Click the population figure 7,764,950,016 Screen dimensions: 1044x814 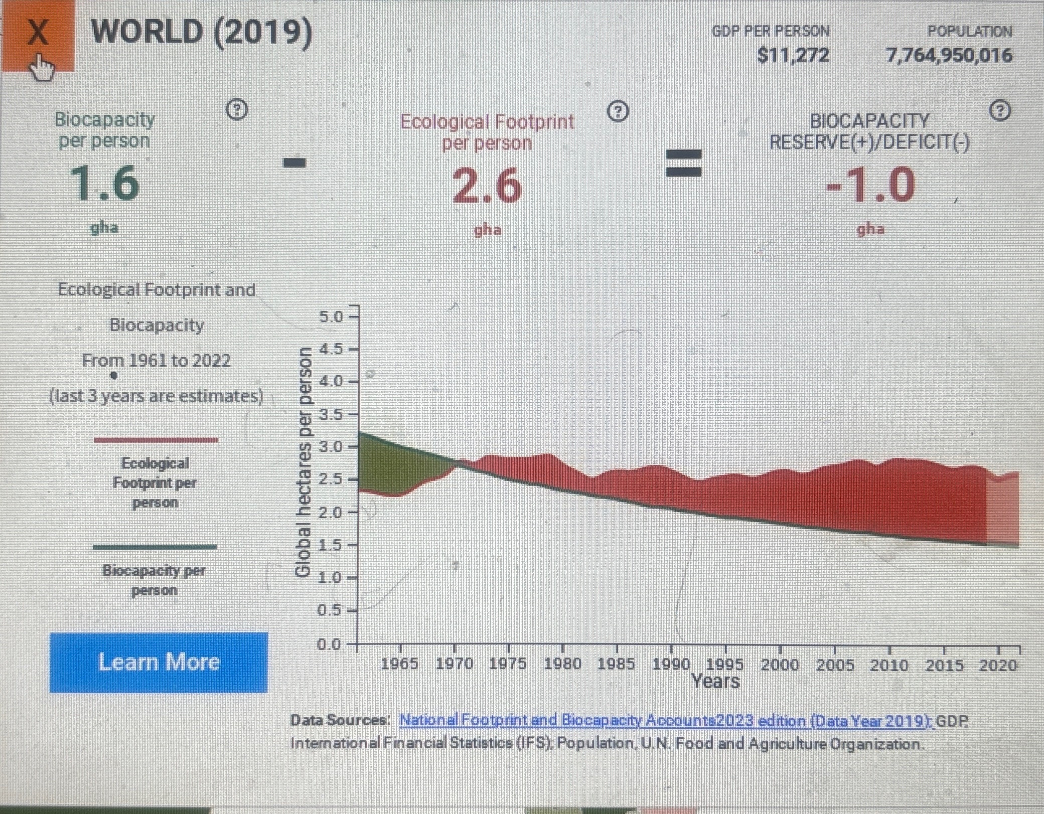click(x=949, y=55)
